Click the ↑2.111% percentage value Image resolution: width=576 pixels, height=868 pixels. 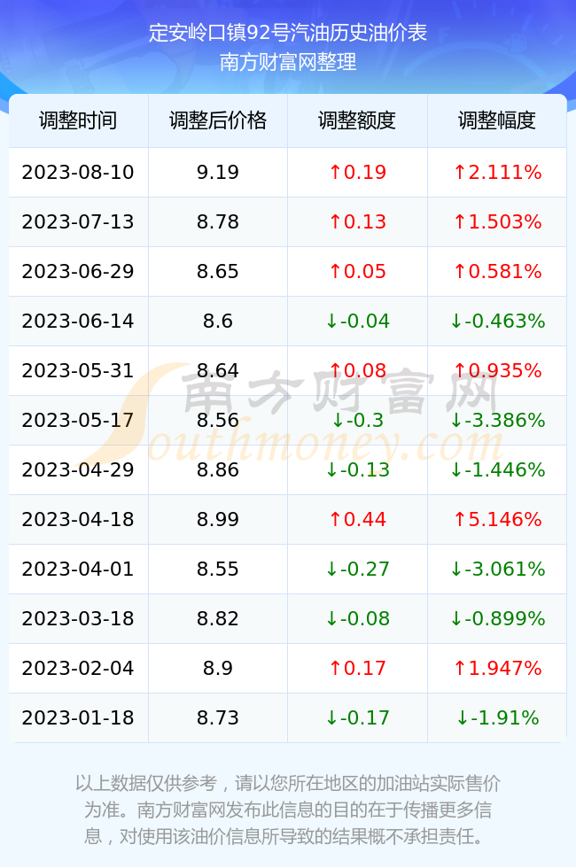(497, 172)
